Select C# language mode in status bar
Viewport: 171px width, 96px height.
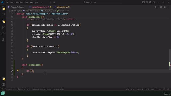[159, 89]
